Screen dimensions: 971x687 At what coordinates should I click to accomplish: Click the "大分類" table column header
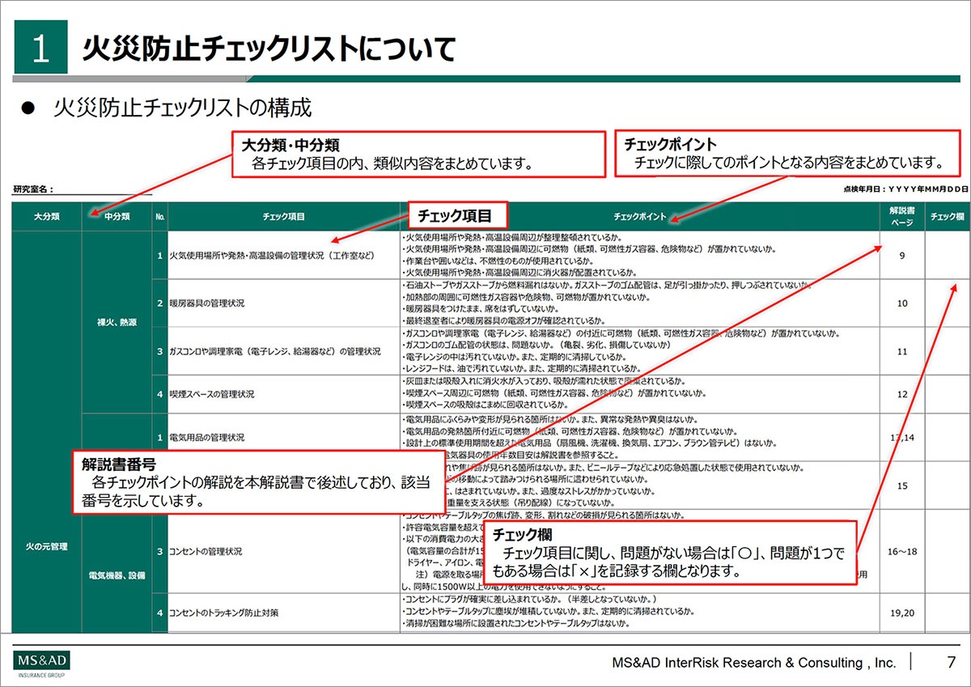(x=47, y=217)
